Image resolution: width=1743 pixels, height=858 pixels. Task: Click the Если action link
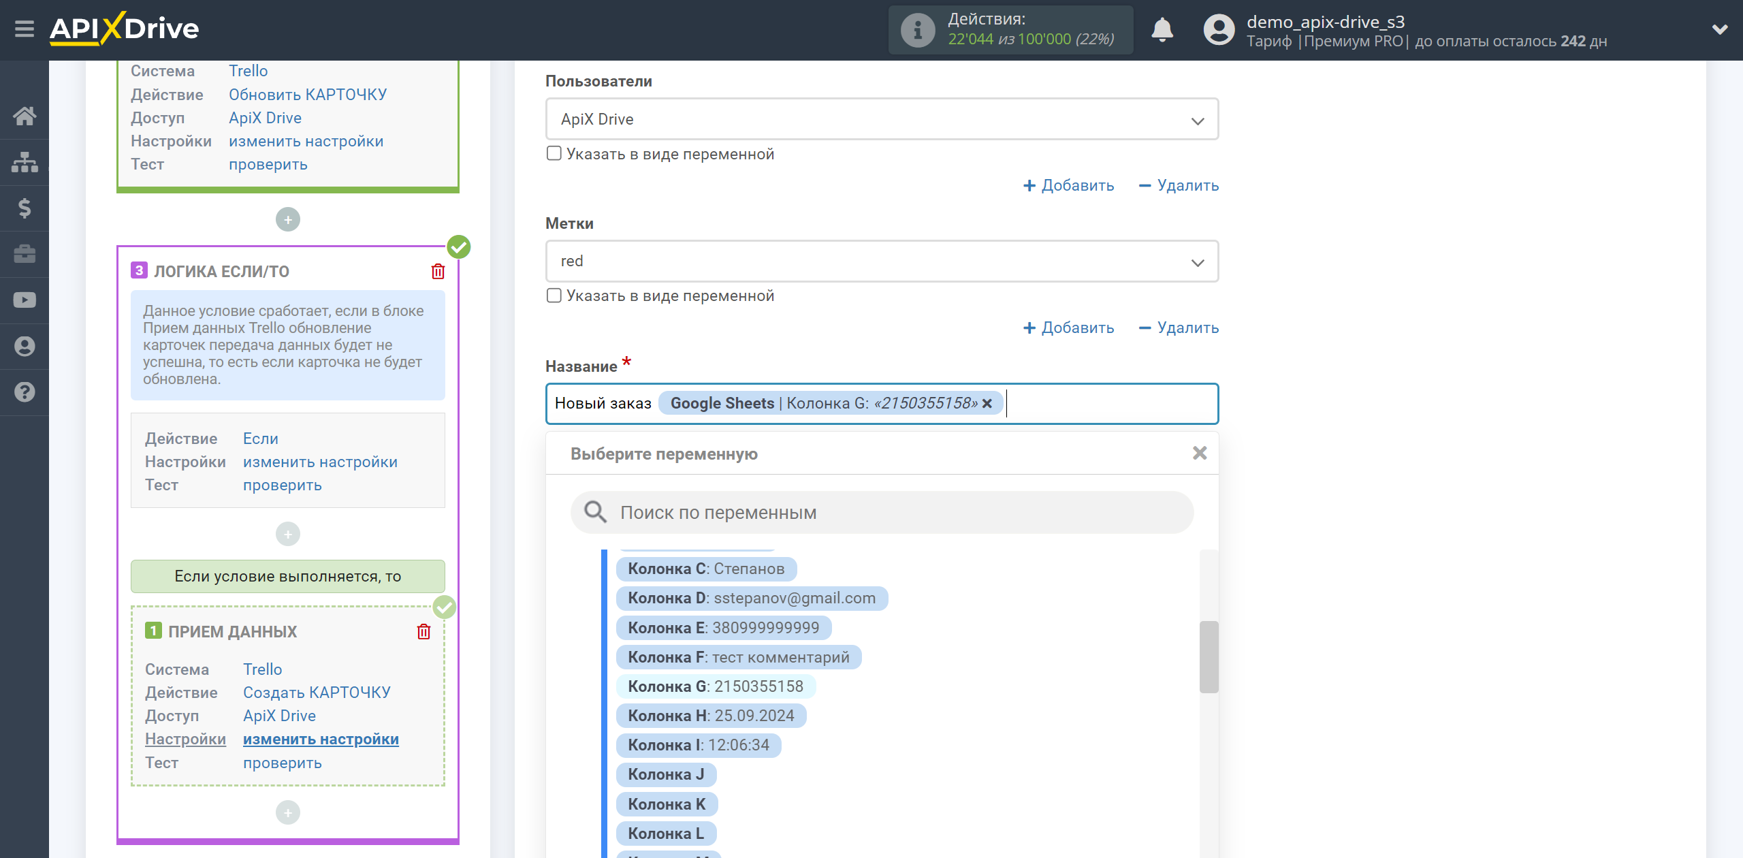point(261,439)
